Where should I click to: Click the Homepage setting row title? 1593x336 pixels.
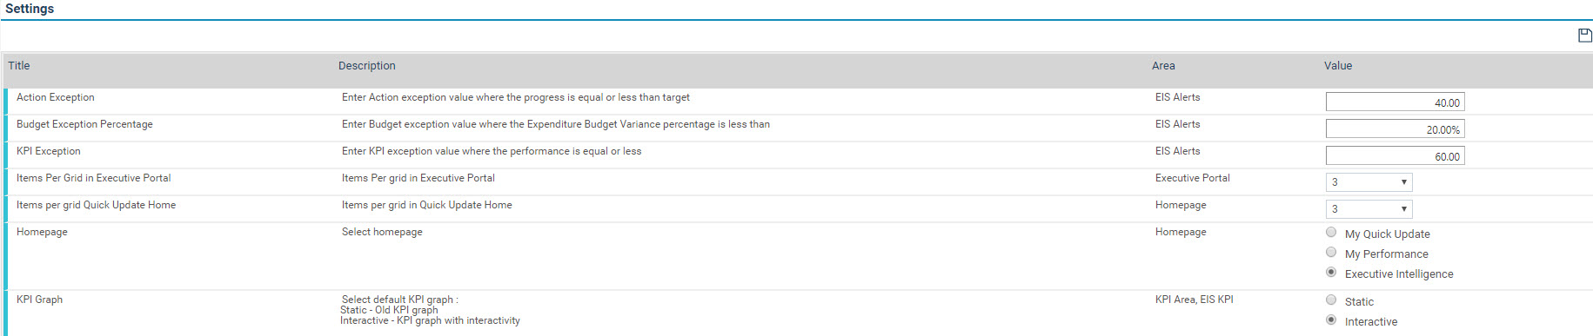[42, 232]
